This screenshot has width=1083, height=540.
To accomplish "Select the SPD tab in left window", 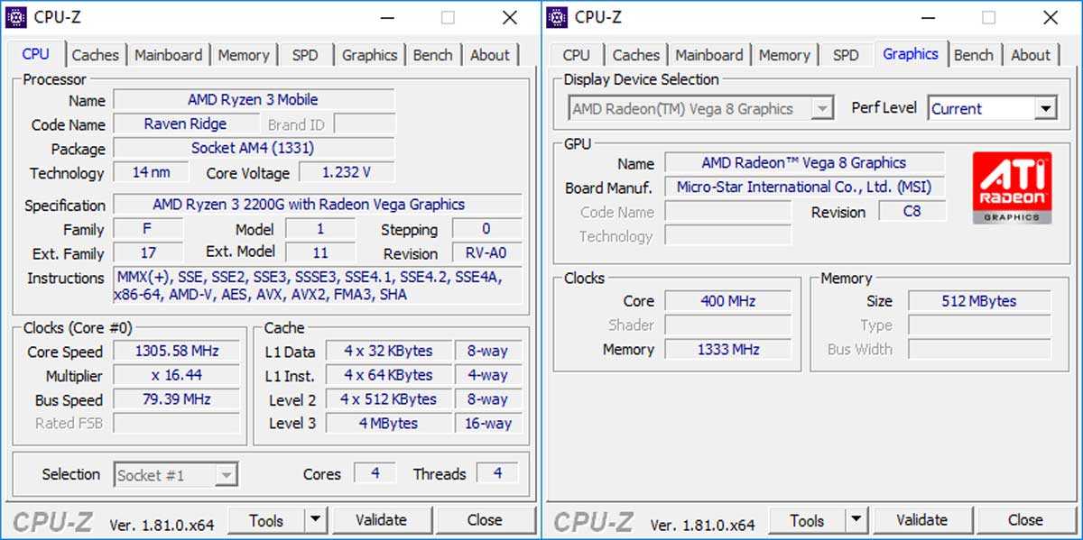I will coord(305,55).
